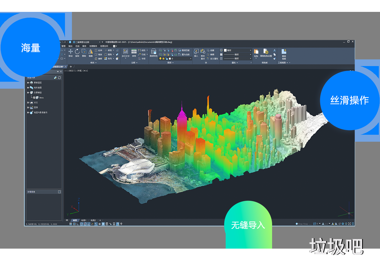
Task: Uncheck the Data layer checkbox
Action: coord(34,98)
